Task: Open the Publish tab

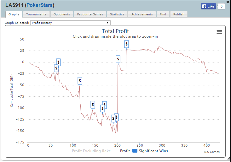Action: click(x=179, y=14)
